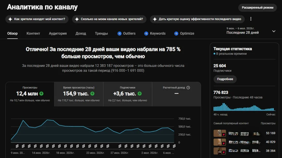Click the 'Текущая статистика' heading

click(233, 49)
